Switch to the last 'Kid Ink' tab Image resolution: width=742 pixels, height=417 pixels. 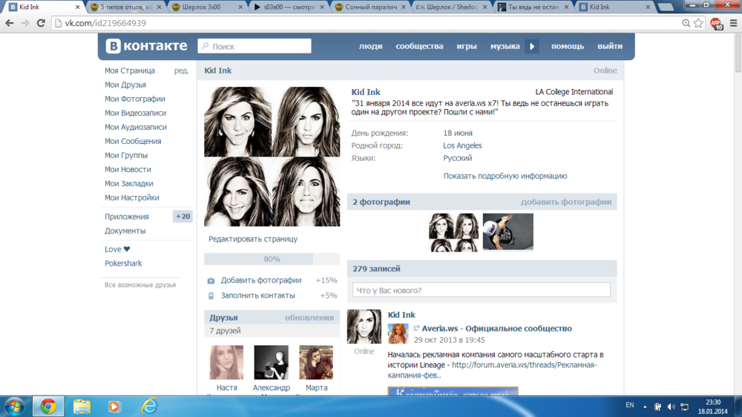pyautogui.click(x=614, y=7)
